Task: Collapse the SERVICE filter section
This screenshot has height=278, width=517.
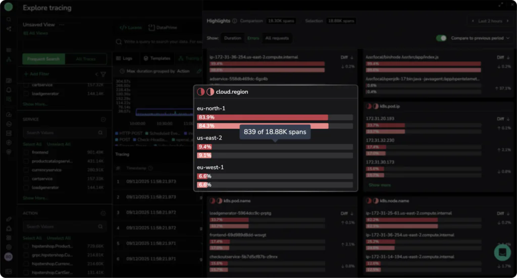Action: tap(103, 119)
